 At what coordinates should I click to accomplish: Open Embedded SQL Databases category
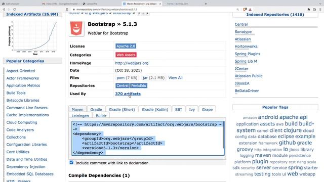pos(30,174)
